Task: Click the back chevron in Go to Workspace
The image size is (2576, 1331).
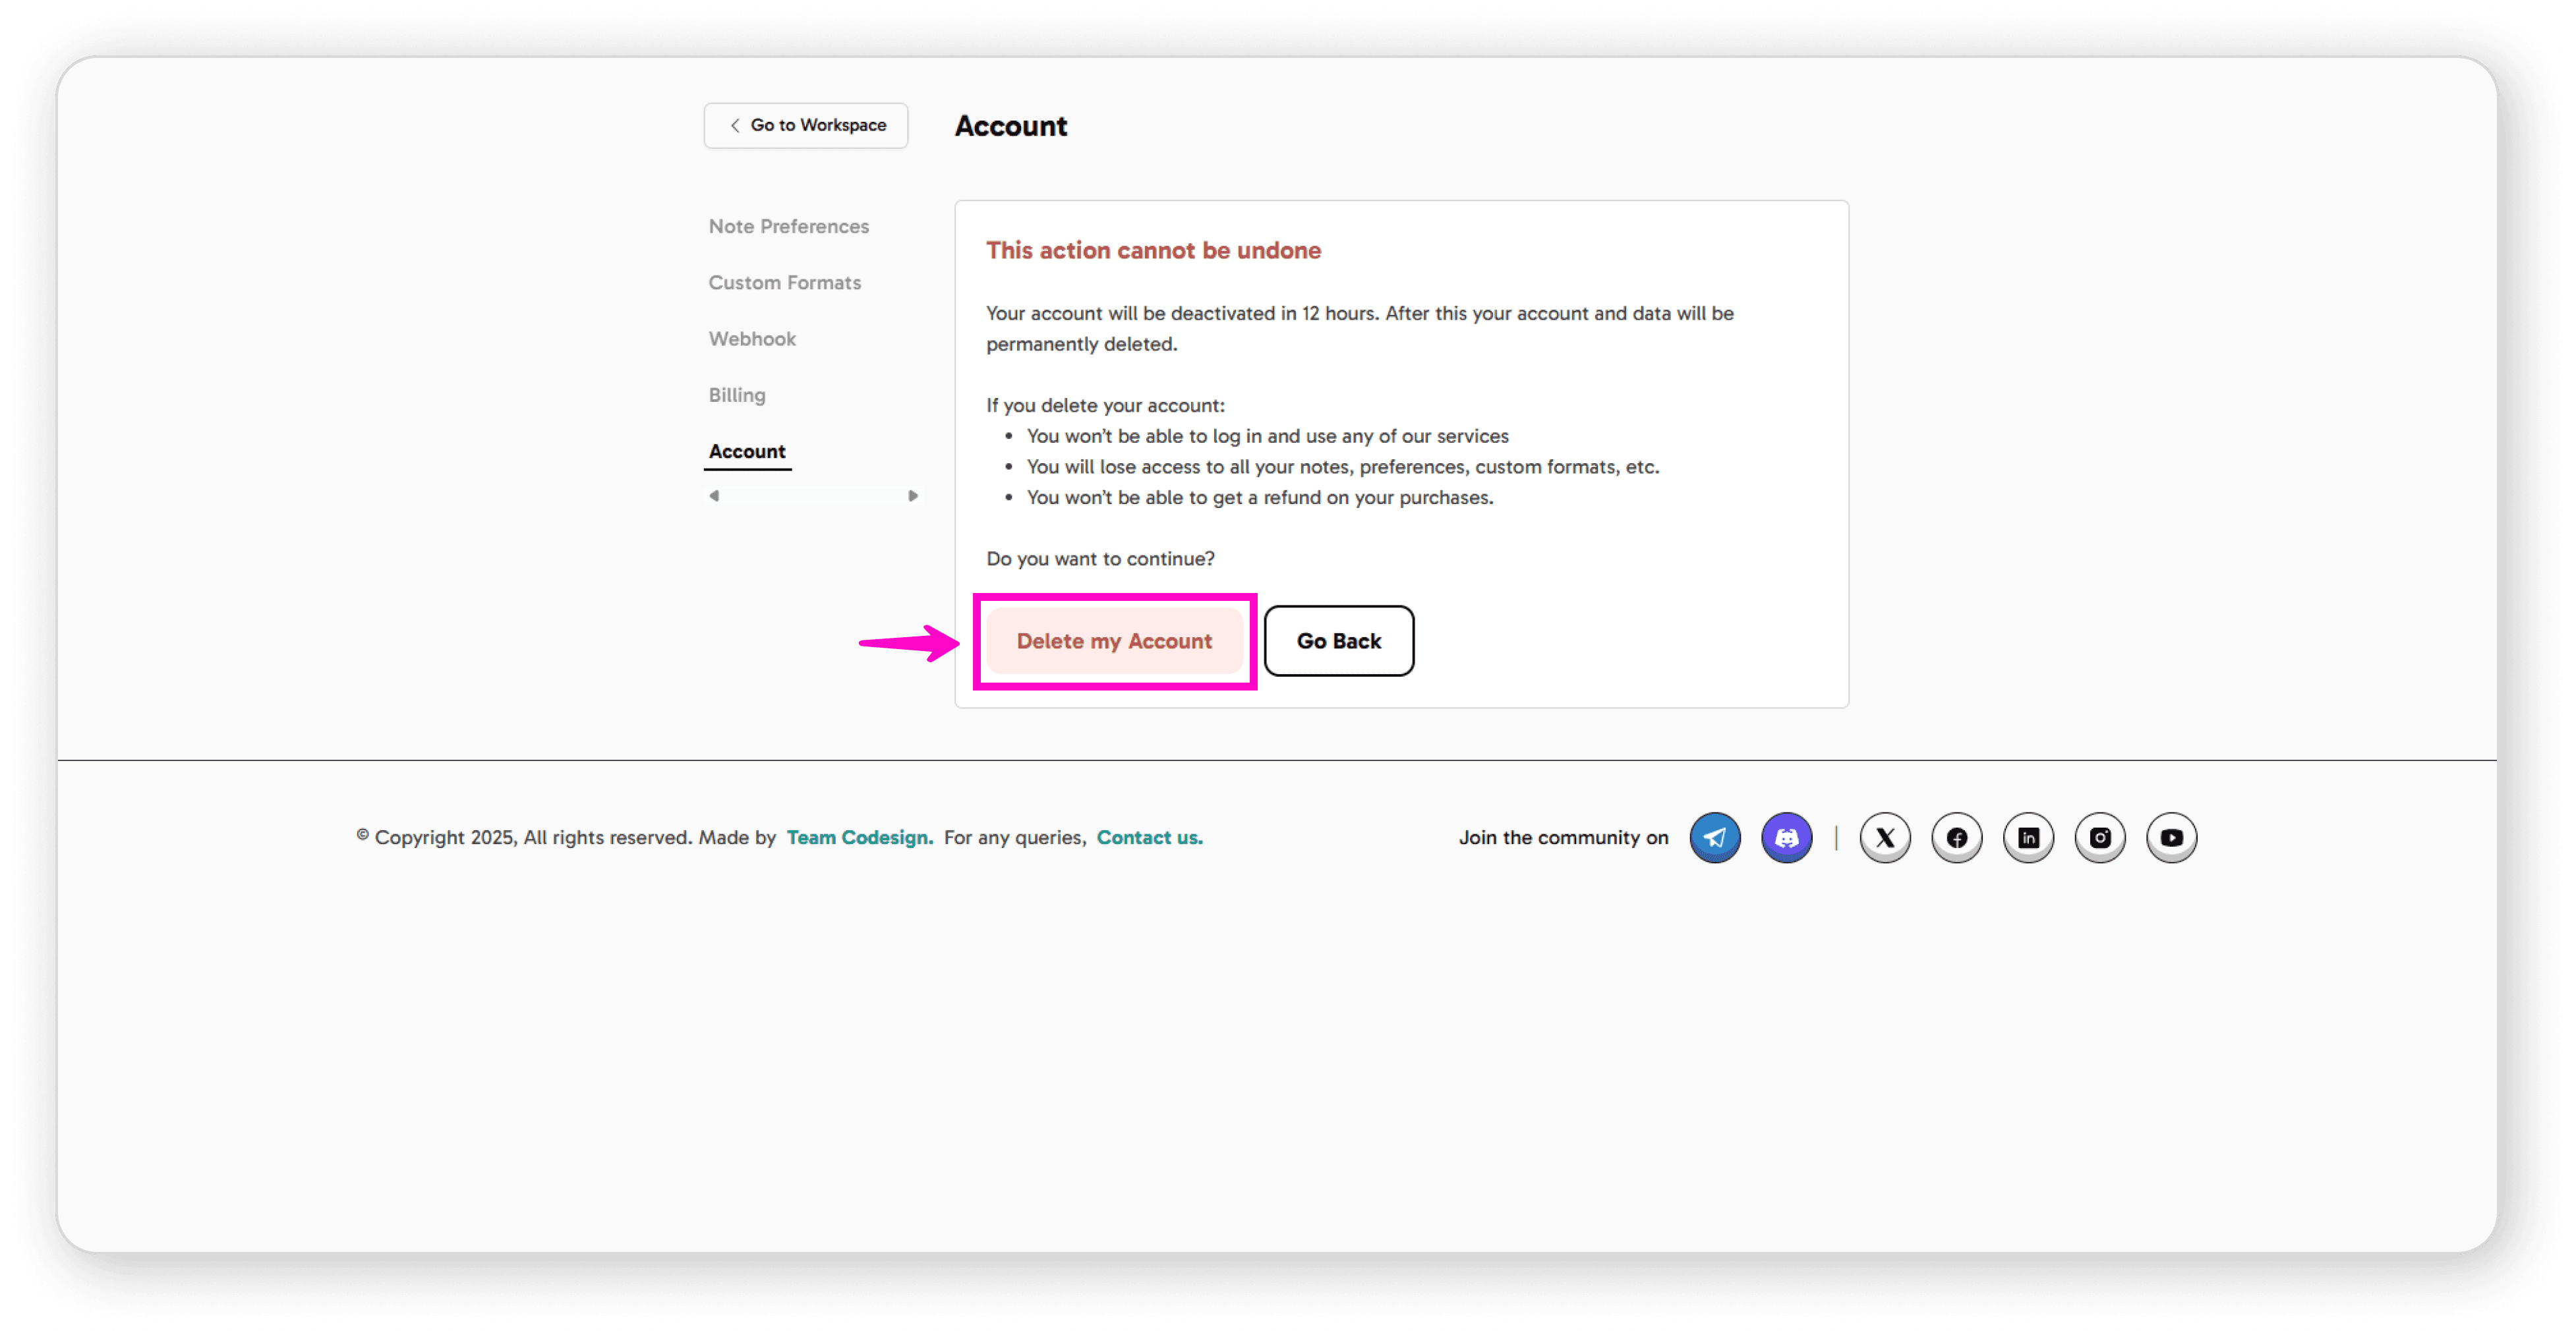Action: click(x=735, y=126)
